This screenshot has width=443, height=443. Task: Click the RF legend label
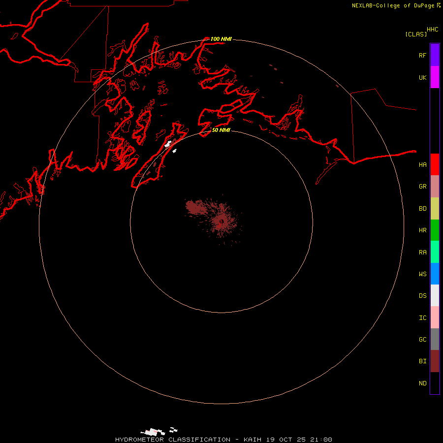point(422,56)
